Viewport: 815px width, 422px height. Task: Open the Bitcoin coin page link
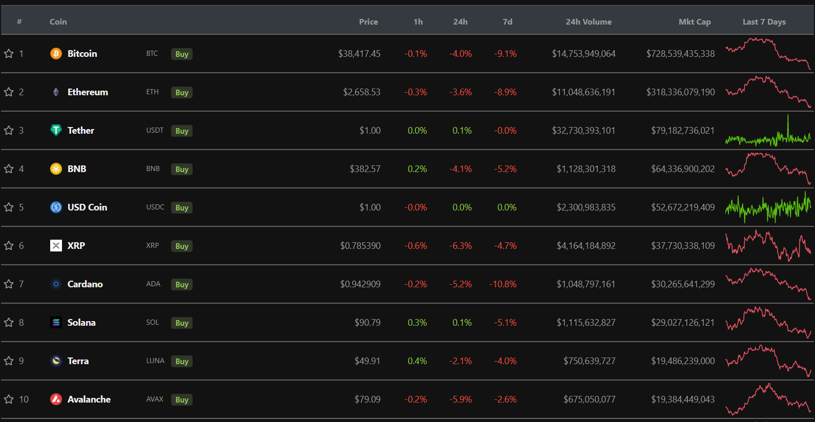(82, 54)
